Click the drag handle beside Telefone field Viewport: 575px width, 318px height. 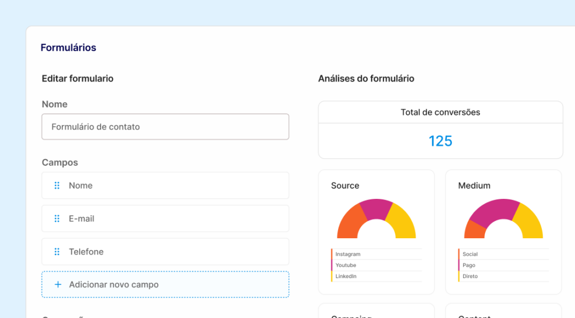coord(57,252)
